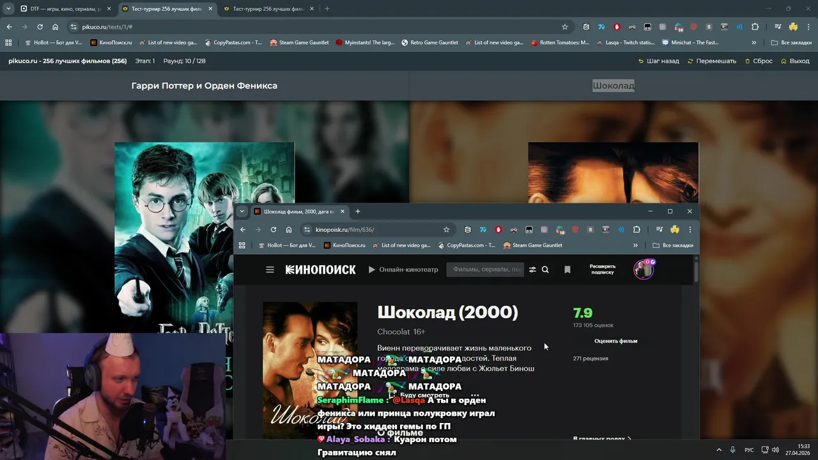Focus the Kinopoisk search field
This screenshot has width=818, height=460.
click(x=486, y=270)
